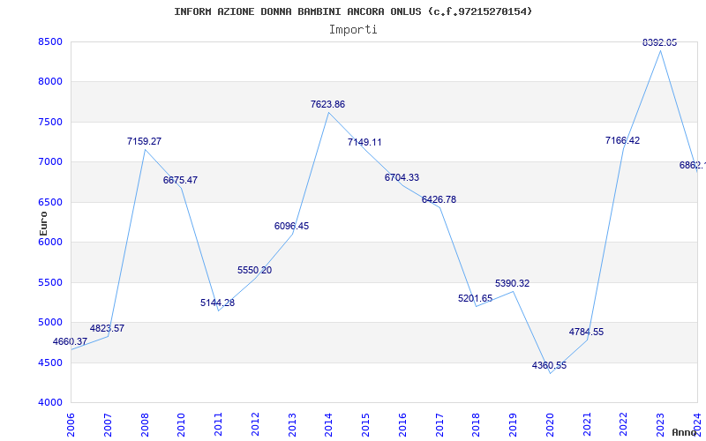
Task: Select the 4360.55 lowest value label
Action: 549,366
